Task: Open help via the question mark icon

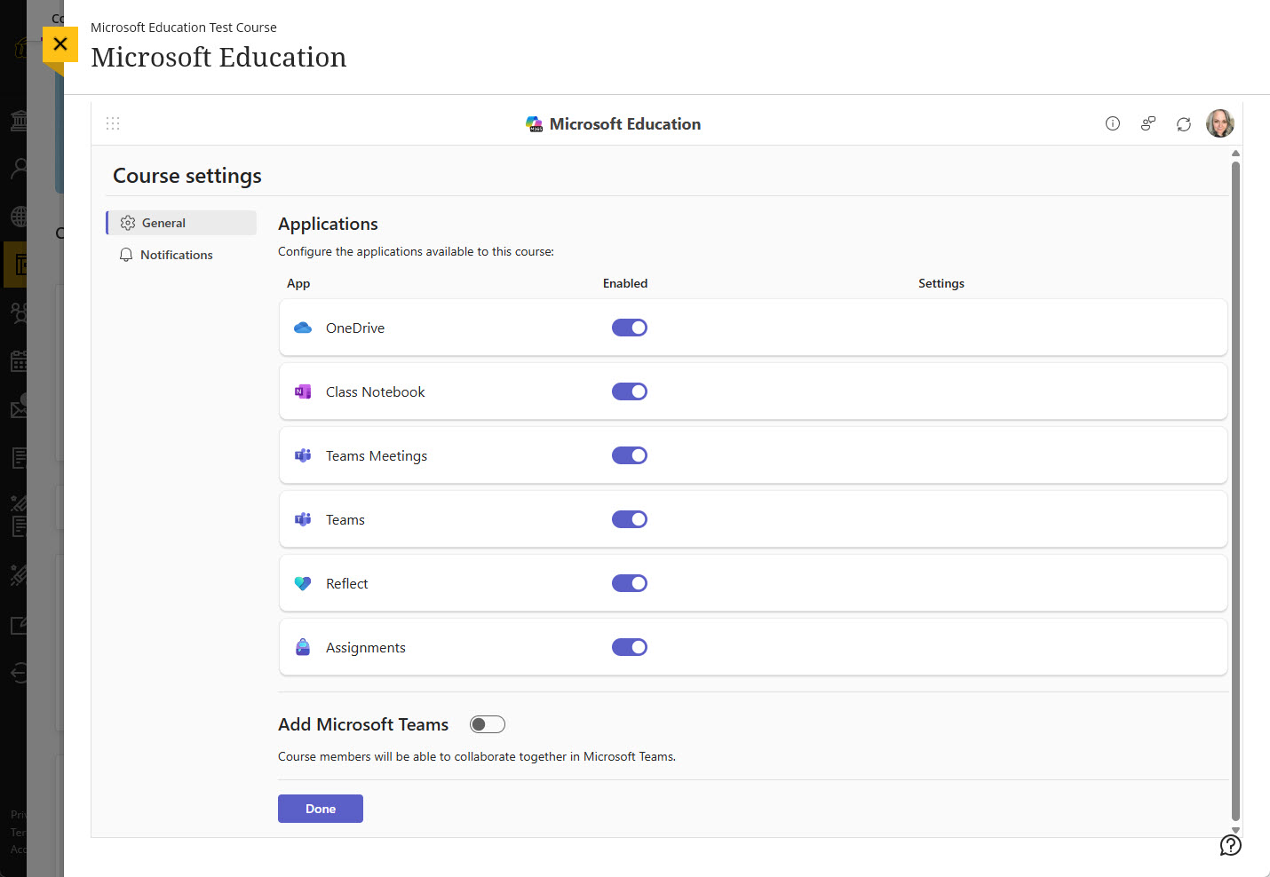Action: click(x=1230, y=844)
